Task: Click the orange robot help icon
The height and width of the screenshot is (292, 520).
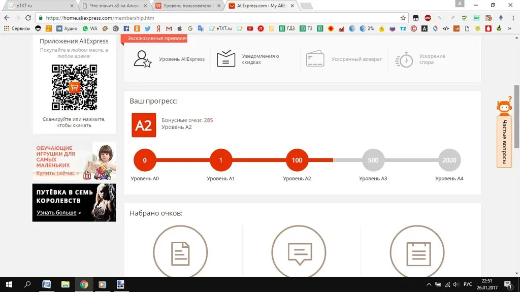Action: click(504, 106)
